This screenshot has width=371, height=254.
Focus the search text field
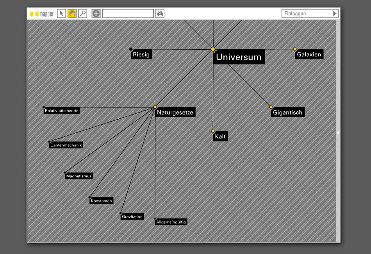pos(128,14)
